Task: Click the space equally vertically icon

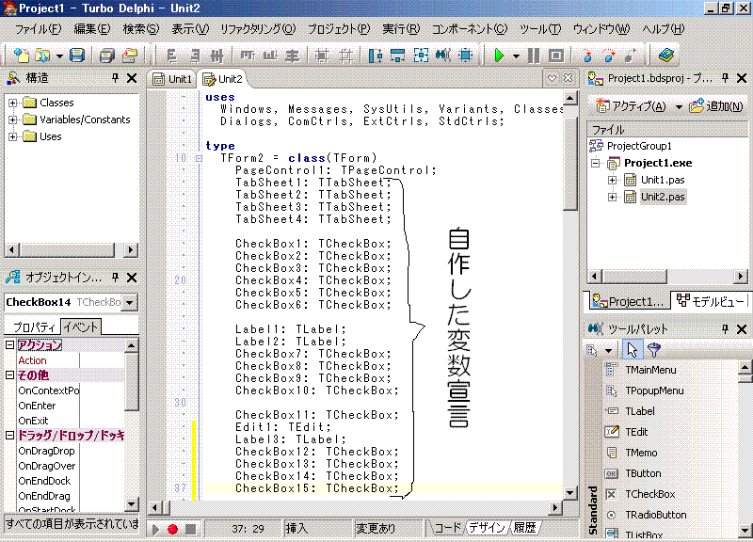Action: [397, 56]
